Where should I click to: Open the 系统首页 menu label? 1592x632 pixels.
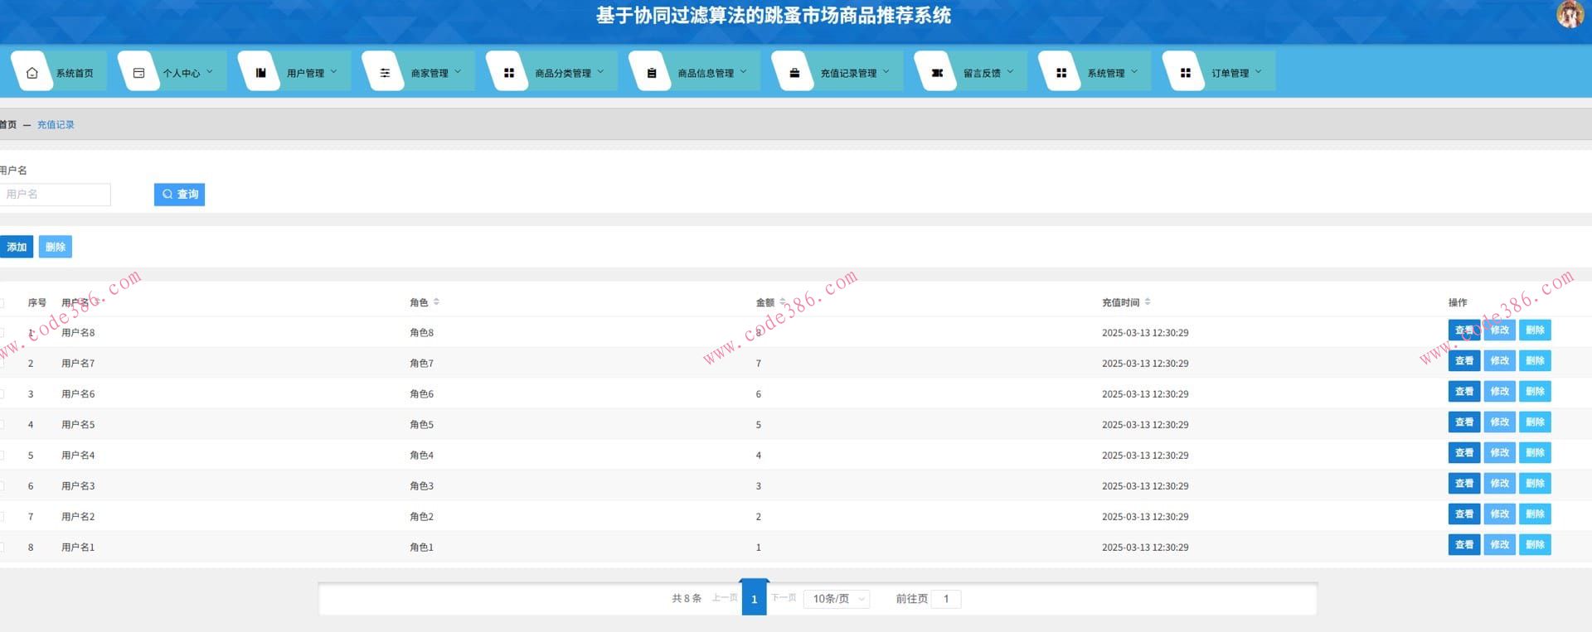pyautogui.click(x=75, y=74)
